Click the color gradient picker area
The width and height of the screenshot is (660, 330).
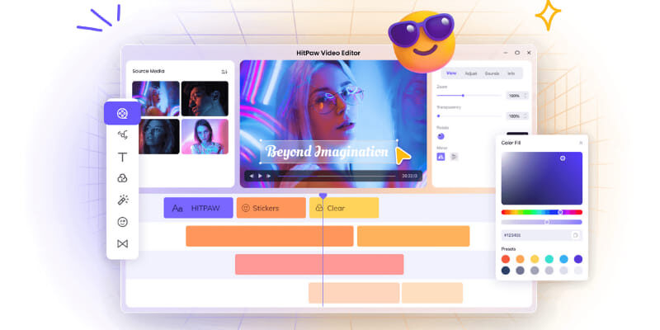pos(542,178)
